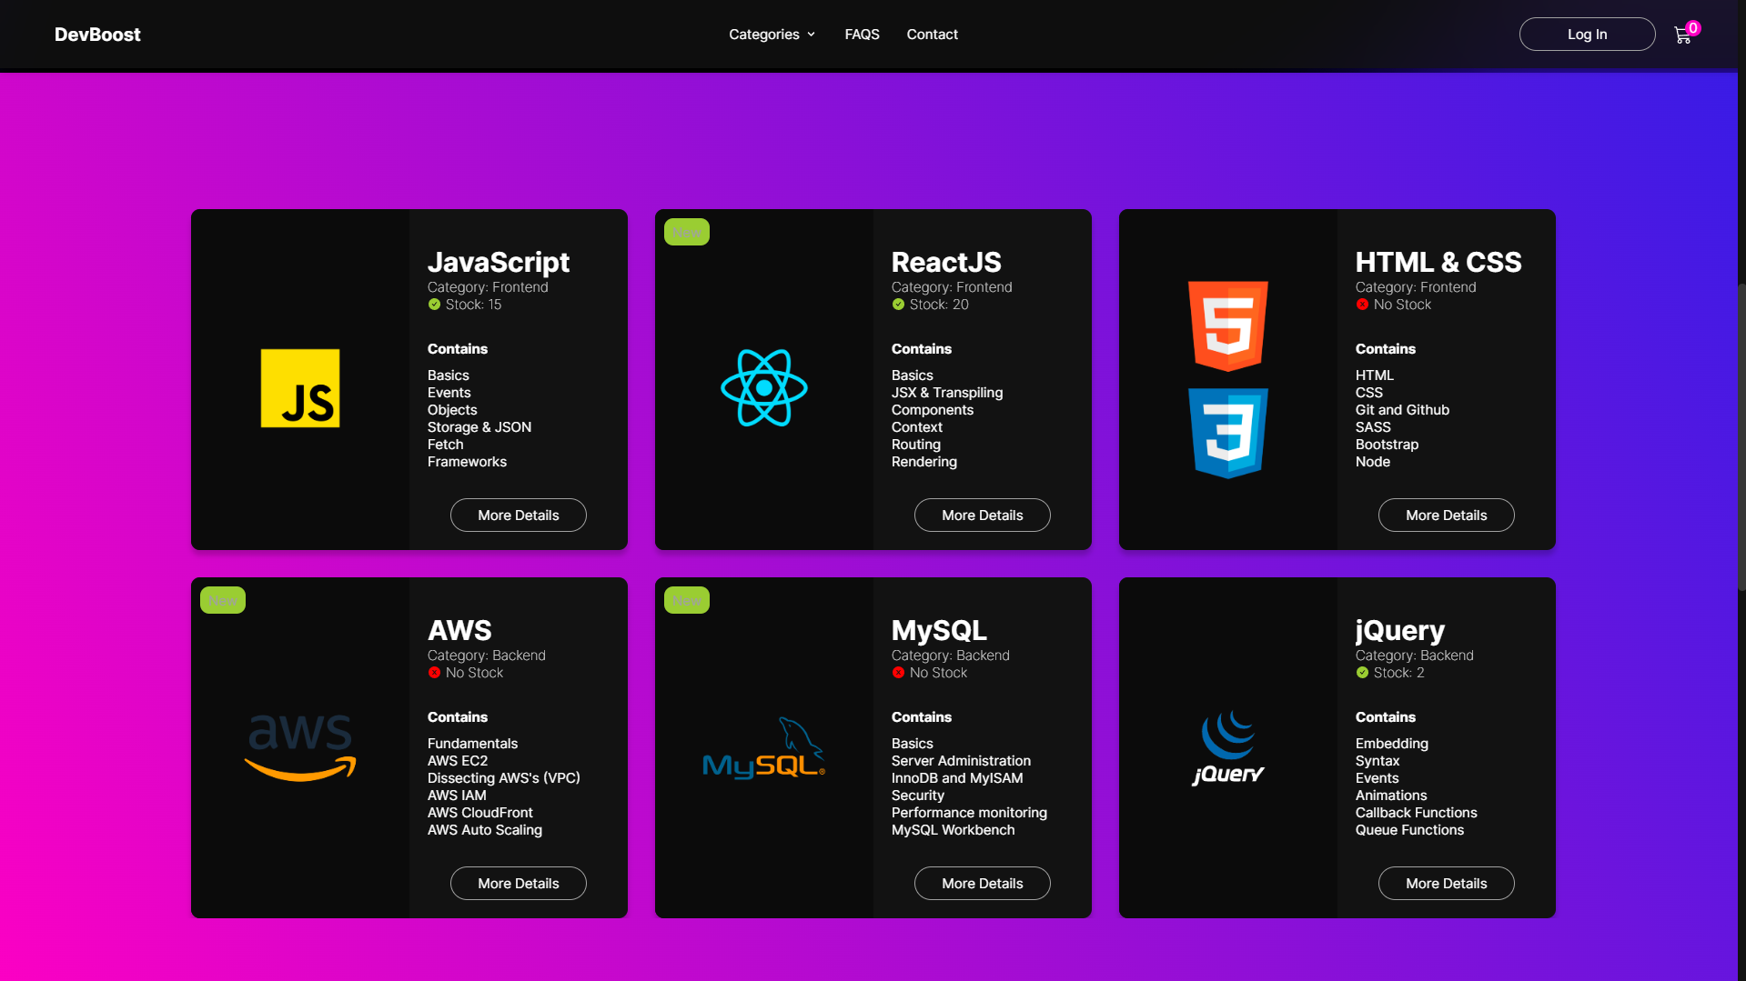Click the AWS course title
This screenshot has width=1746, height=981.
pos(459,630)
